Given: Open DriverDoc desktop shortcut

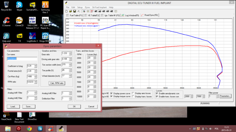Looking at the screenshot, I should 32,116.
